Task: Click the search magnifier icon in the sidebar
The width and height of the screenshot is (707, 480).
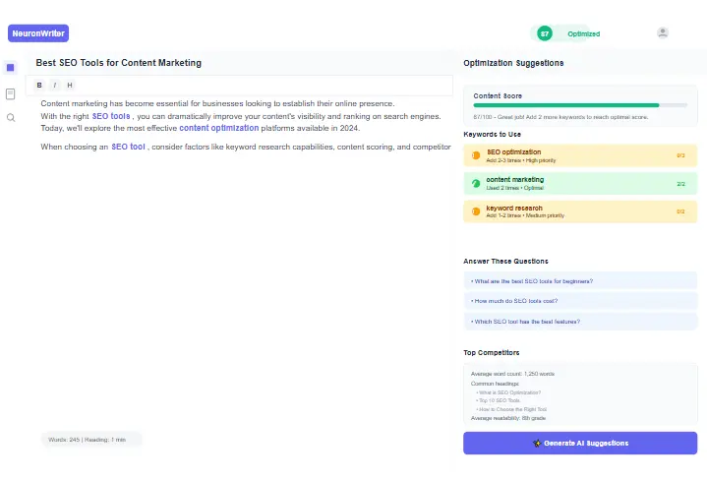Action: point(11,118)
